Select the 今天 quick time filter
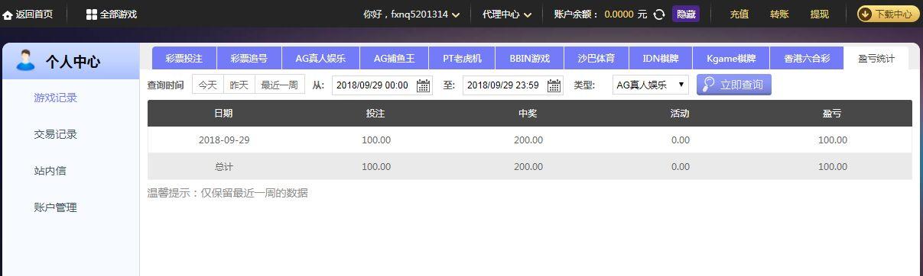923x276 pixels. [208, 85]
